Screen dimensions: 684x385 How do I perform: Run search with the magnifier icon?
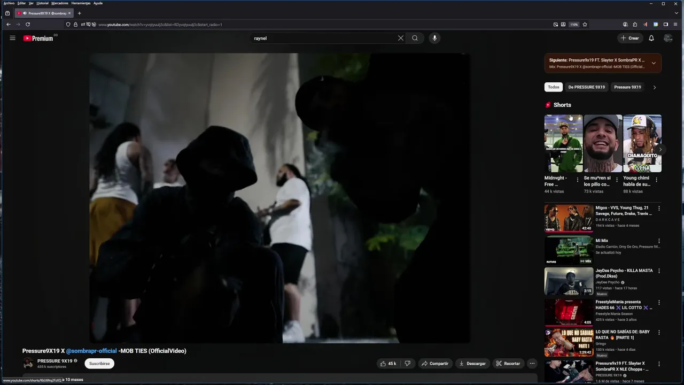(x=415, y=38)
